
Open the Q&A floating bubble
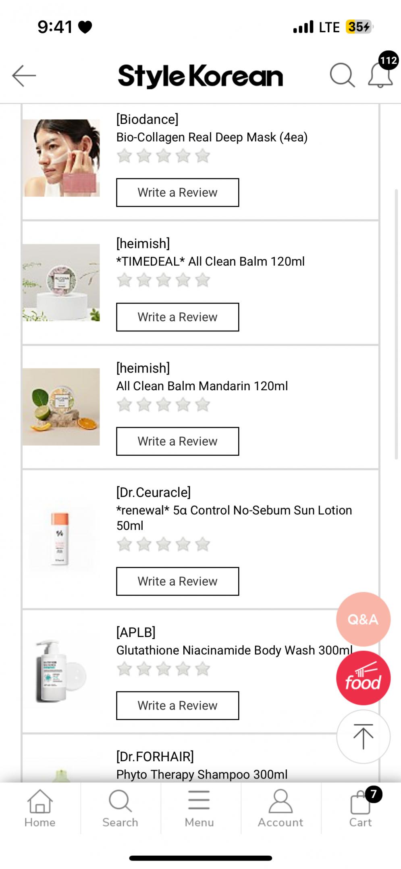click(363, 619)
